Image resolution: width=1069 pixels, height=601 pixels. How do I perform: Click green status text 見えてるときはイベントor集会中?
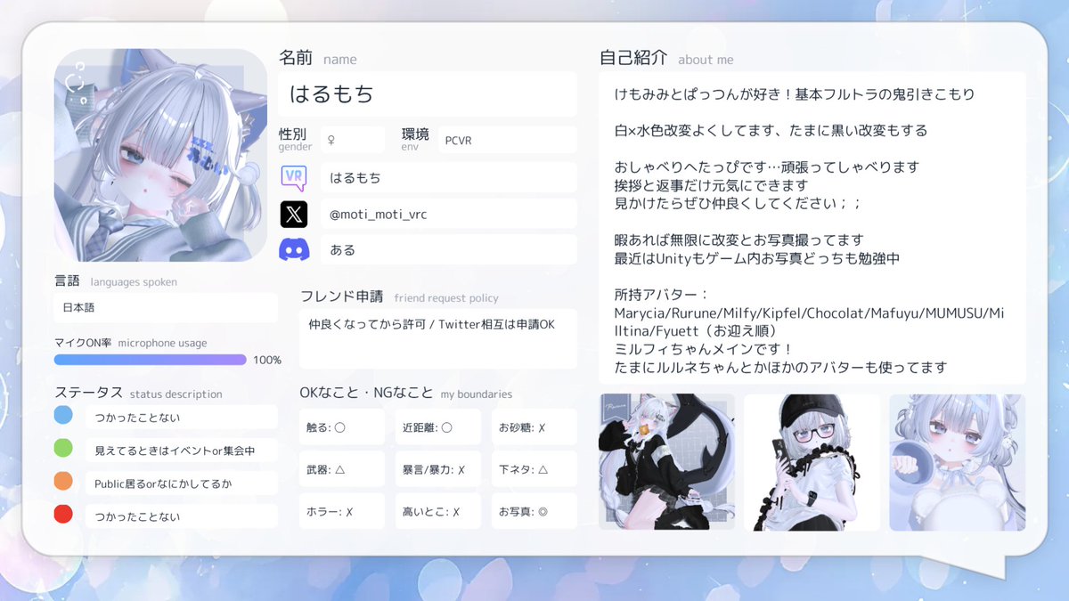point(175,451)
